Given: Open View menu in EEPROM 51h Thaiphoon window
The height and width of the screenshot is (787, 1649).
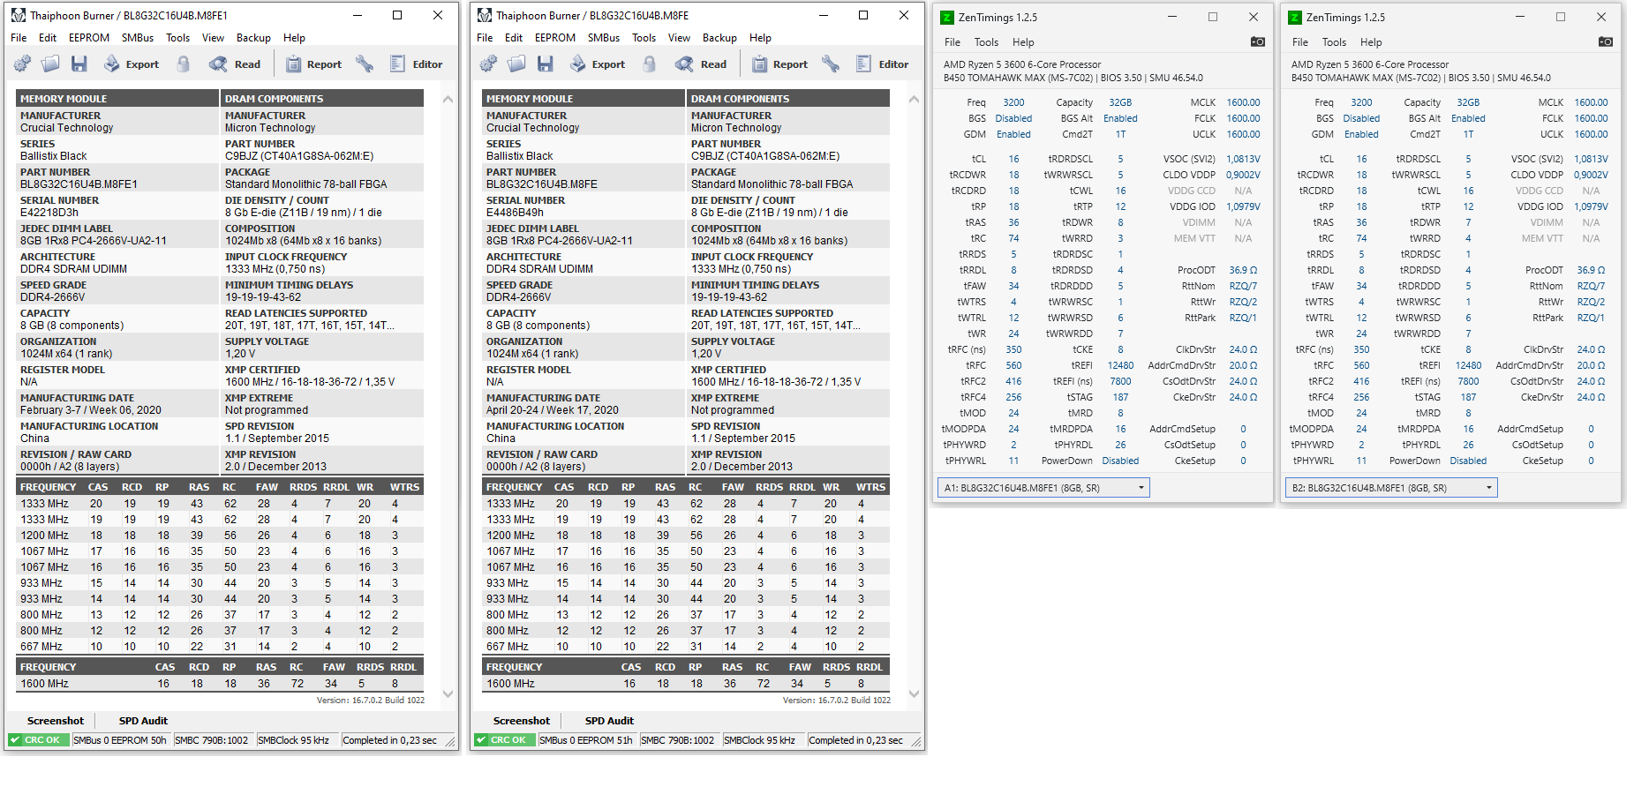Looking at the screenshot, I should point(679,38).
